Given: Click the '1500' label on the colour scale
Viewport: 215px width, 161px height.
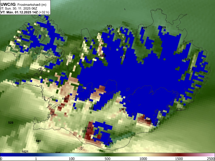Looking at the screenshot, I should (179, 159).
